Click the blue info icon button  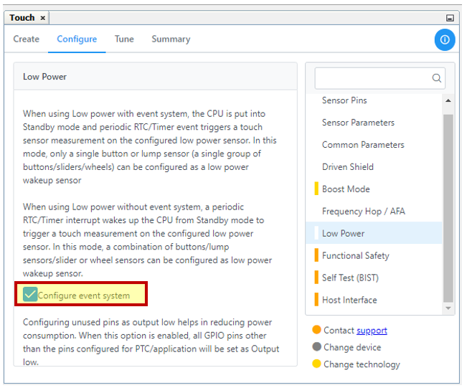(x=445, y=40)
